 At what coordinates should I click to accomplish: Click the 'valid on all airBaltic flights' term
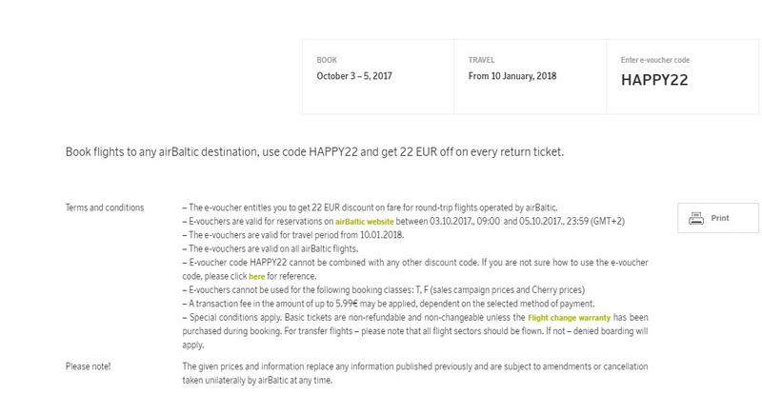(x=271, y=248)
